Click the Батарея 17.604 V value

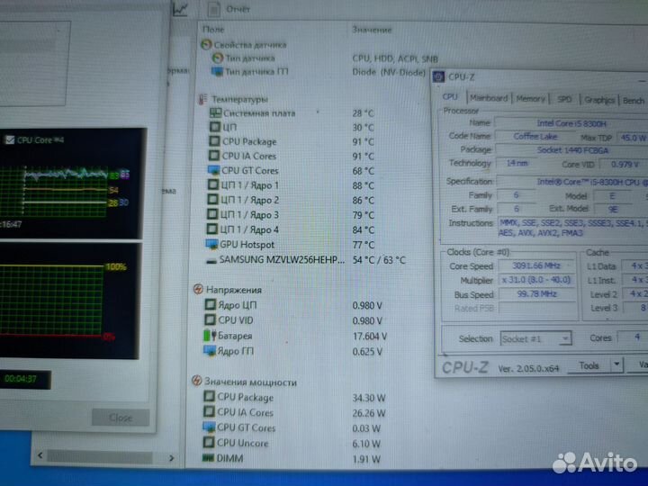(x=370, y=337)
